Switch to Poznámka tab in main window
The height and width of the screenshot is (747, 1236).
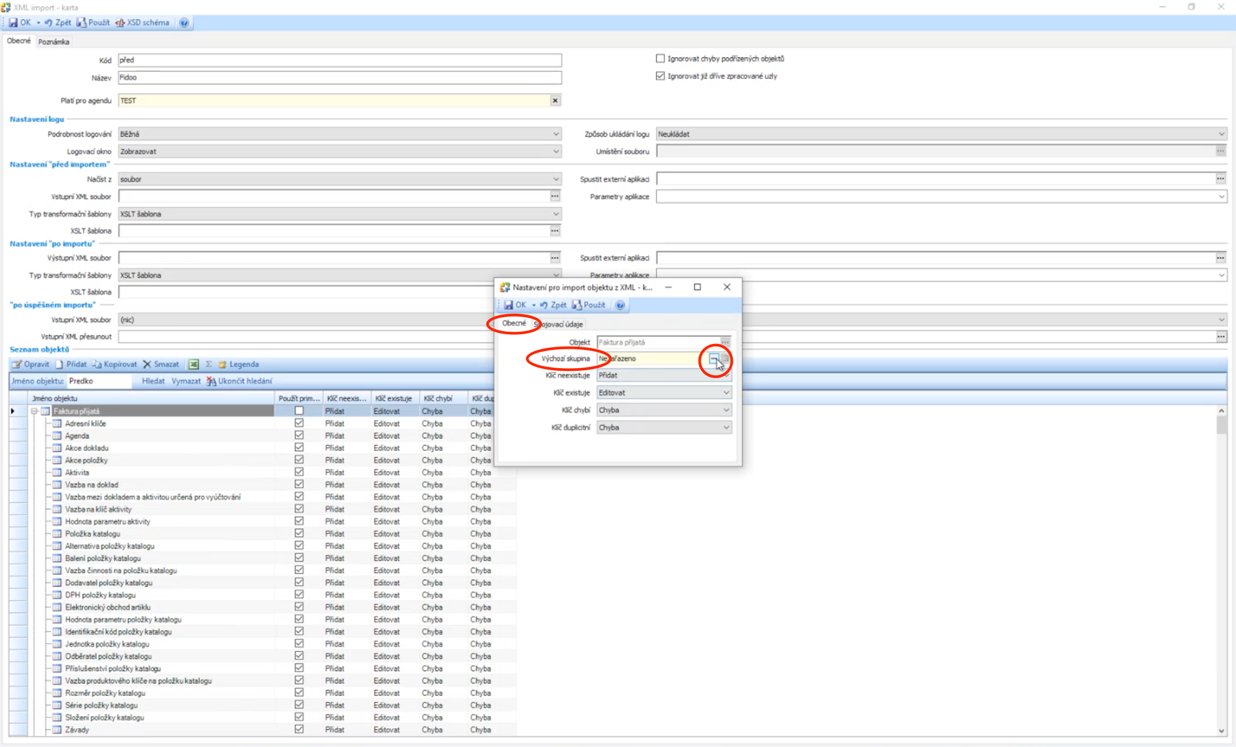coord(54,41)
